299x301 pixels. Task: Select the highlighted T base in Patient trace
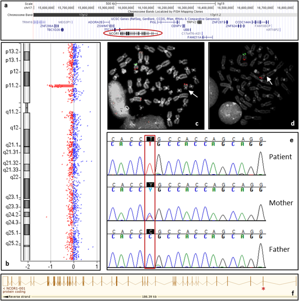(149, 138)
